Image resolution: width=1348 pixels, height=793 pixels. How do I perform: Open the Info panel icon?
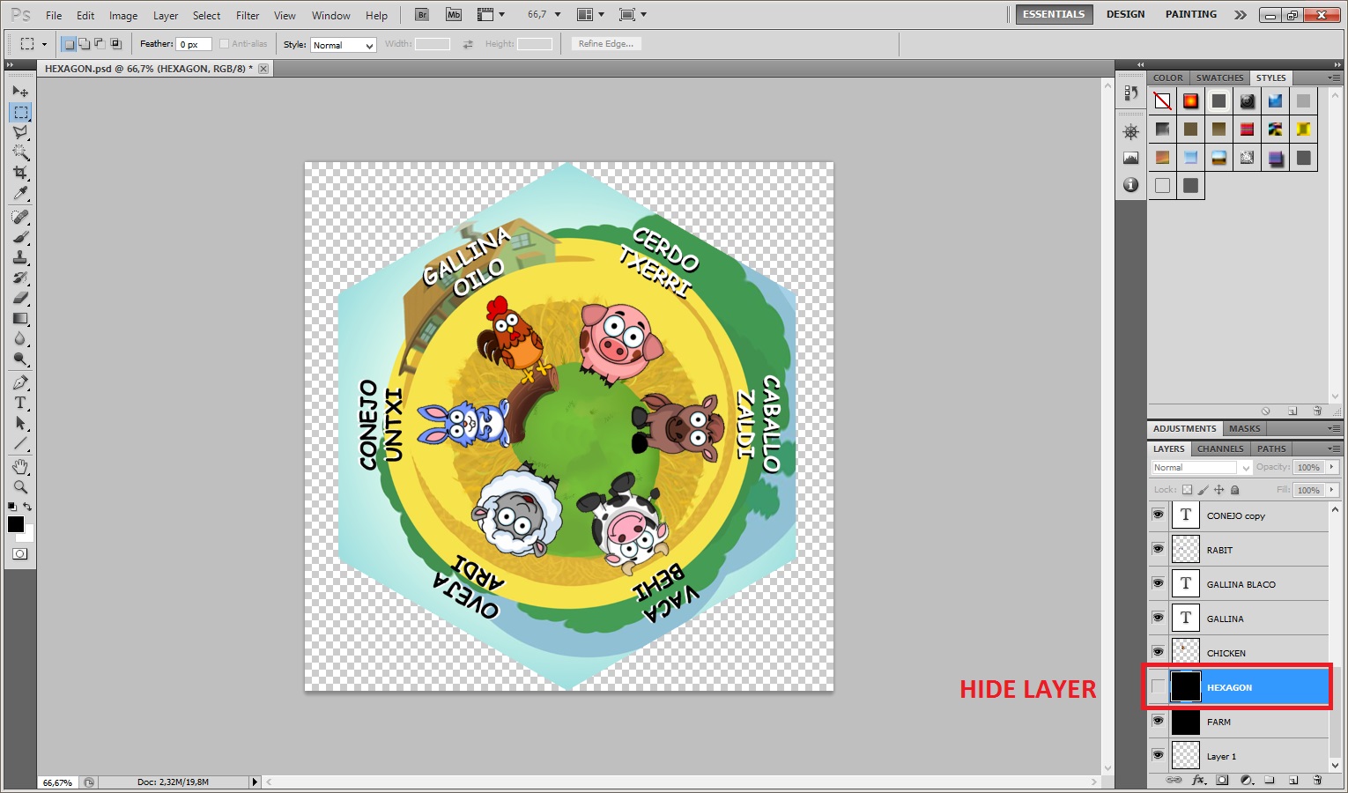pyautogui.click(x=1131, y=185)
